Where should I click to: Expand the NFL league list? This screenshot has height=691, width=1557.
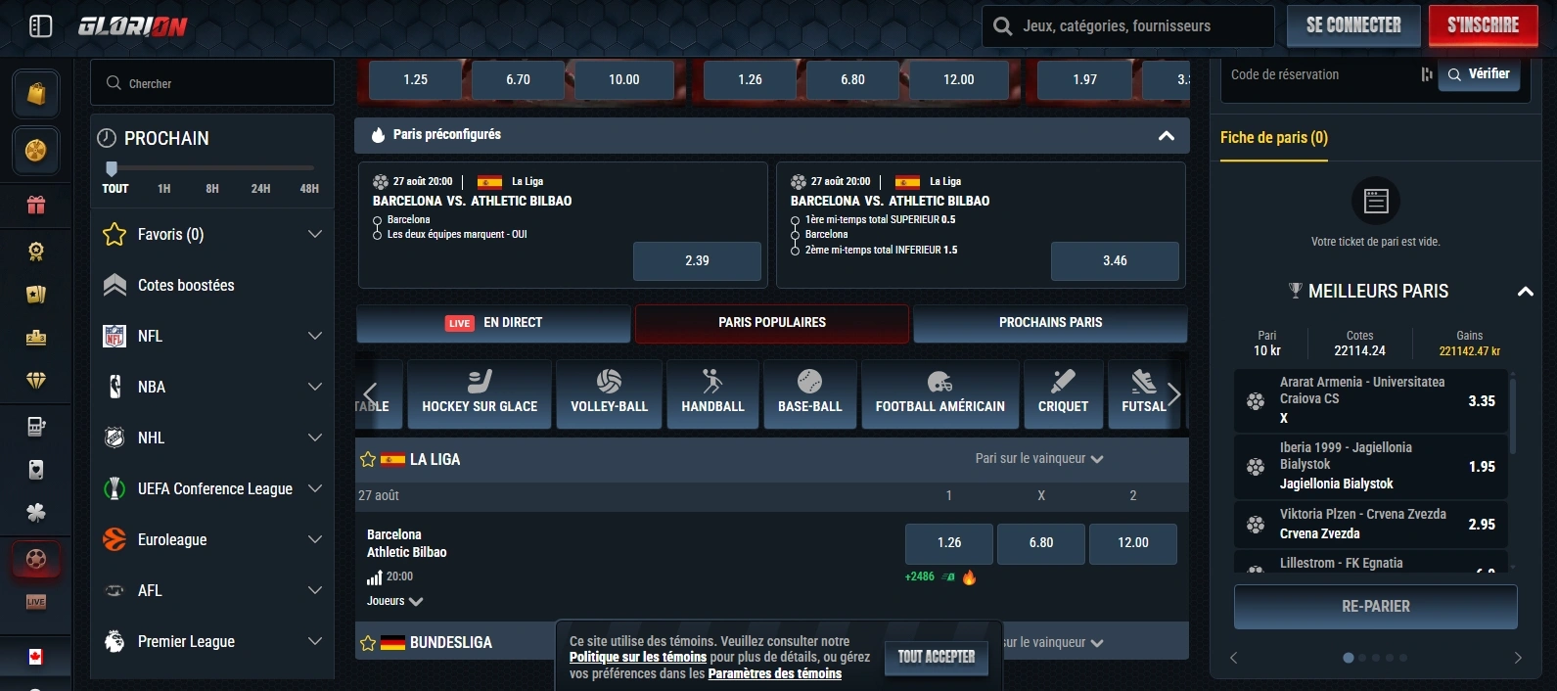point(315,336)
